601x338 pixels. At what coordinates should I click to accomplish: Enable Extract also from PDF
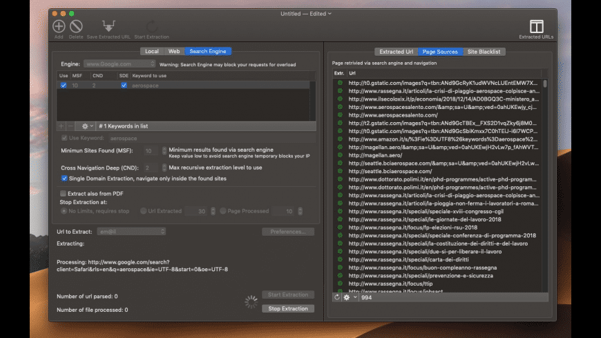[64, 194]
